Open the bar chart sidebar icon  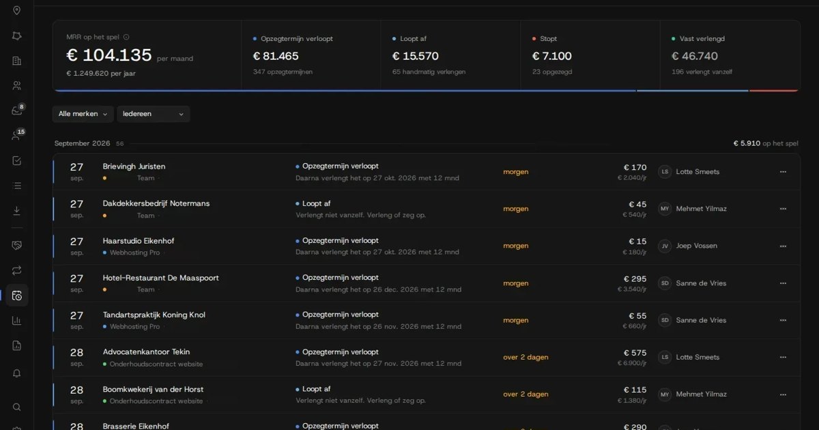(x=17, y=320)
